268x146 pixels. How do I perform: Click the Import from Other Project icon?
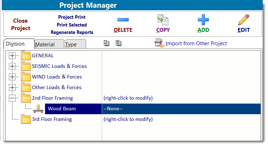point(159,43)
